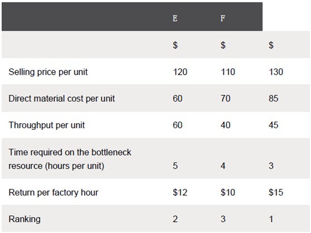Click selling price value 110
The width and height of the screenshot is (311, 233).
click(x=228, y=72)
